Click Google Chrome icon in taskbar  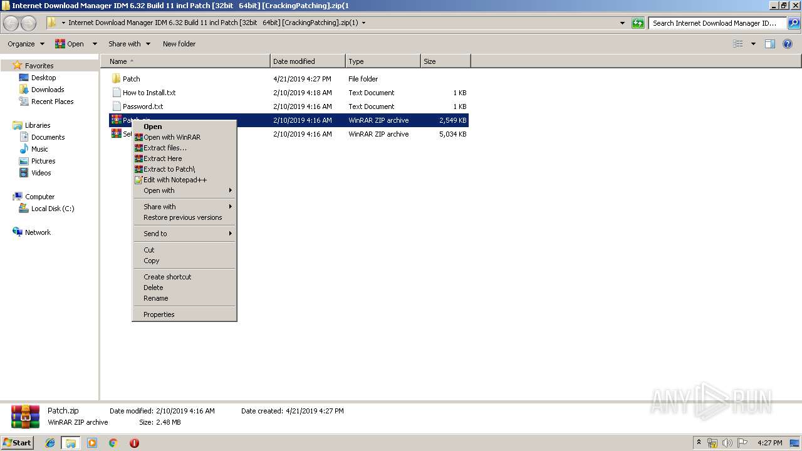click(113, 443)
